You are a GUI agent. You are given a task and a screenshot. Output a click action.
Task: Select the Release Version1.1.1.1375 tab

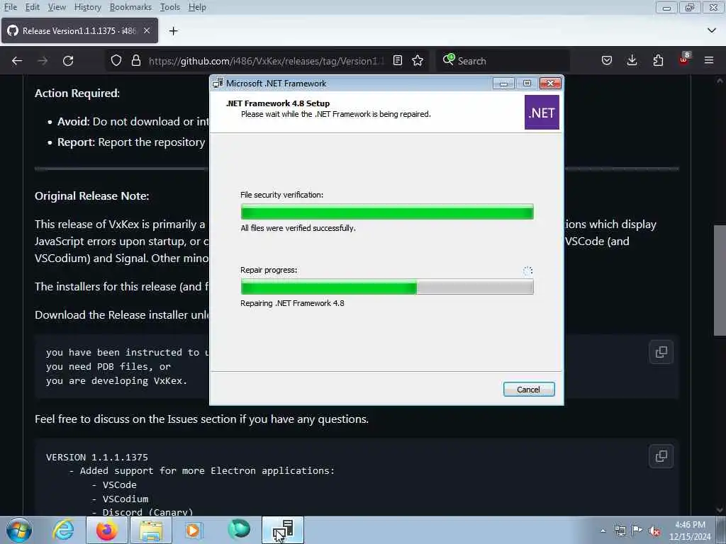coord(79,30)
